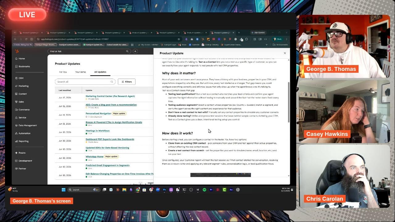Open Chrome three-dot menu

286,39
